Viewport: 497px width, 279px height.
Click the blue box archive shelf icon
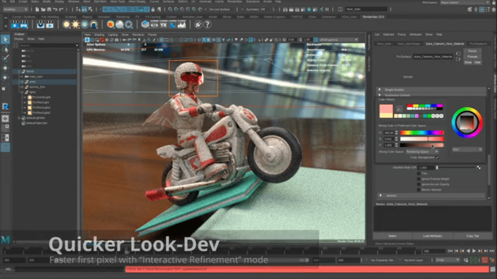click(146, 24)
